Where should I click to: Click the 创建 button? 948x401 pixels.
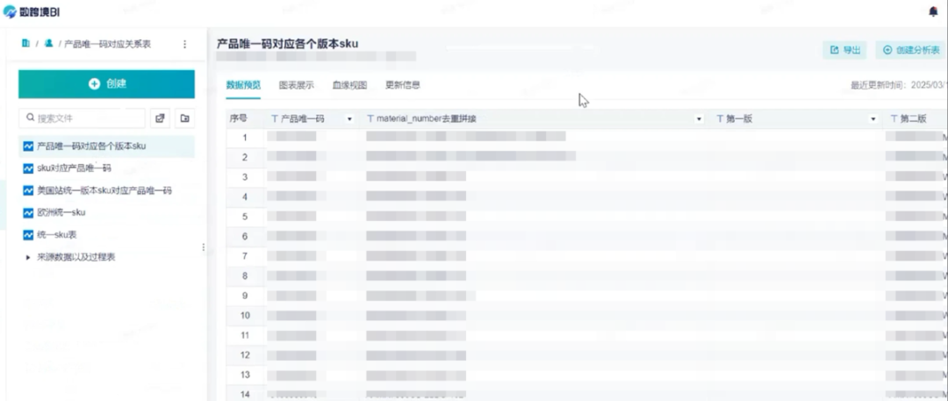click(106, 84)
